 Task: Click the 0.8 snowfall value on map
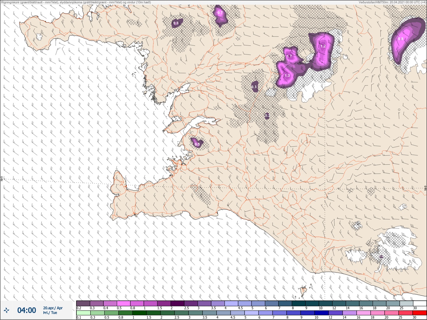(x=401, y=39)
